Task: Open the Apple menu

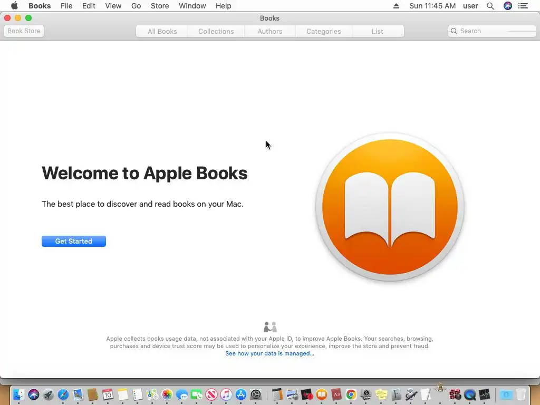Action: (14, 6)
